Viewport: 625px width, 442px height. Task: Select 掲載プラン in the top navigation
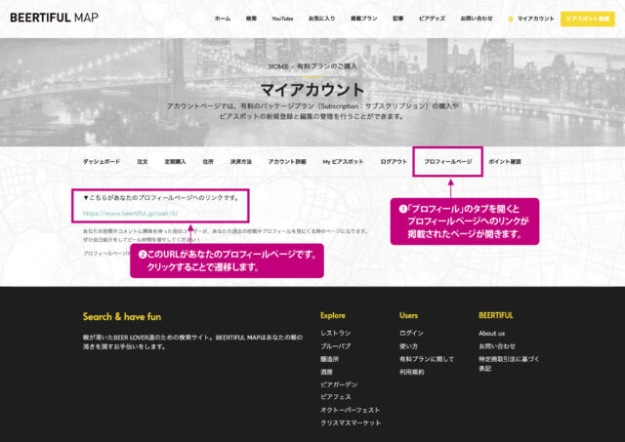tap(363, 19)
